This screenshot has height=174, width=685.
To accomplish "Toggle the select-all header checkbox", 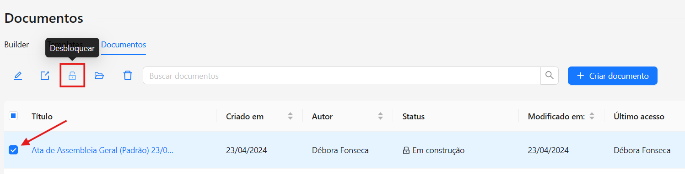I will click(13, 116).
